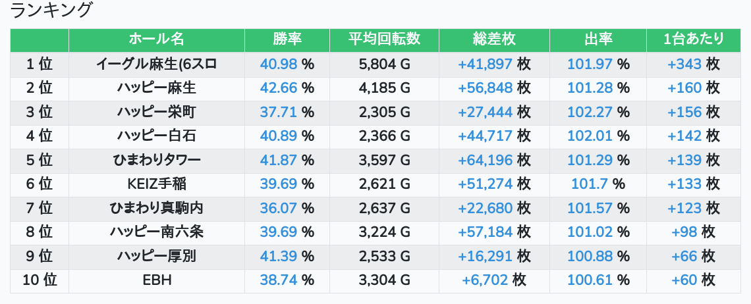The image size is (751, 304).
Task: Select the ハッピー栄町 hall name
Action: point(156,113)
